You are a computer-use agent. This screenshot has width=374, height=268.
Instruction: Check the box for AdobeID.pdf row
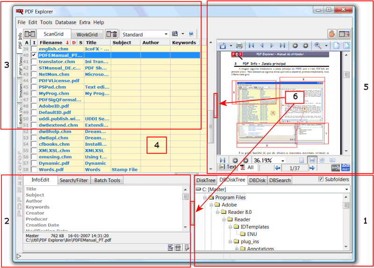[x=34, y=106]
